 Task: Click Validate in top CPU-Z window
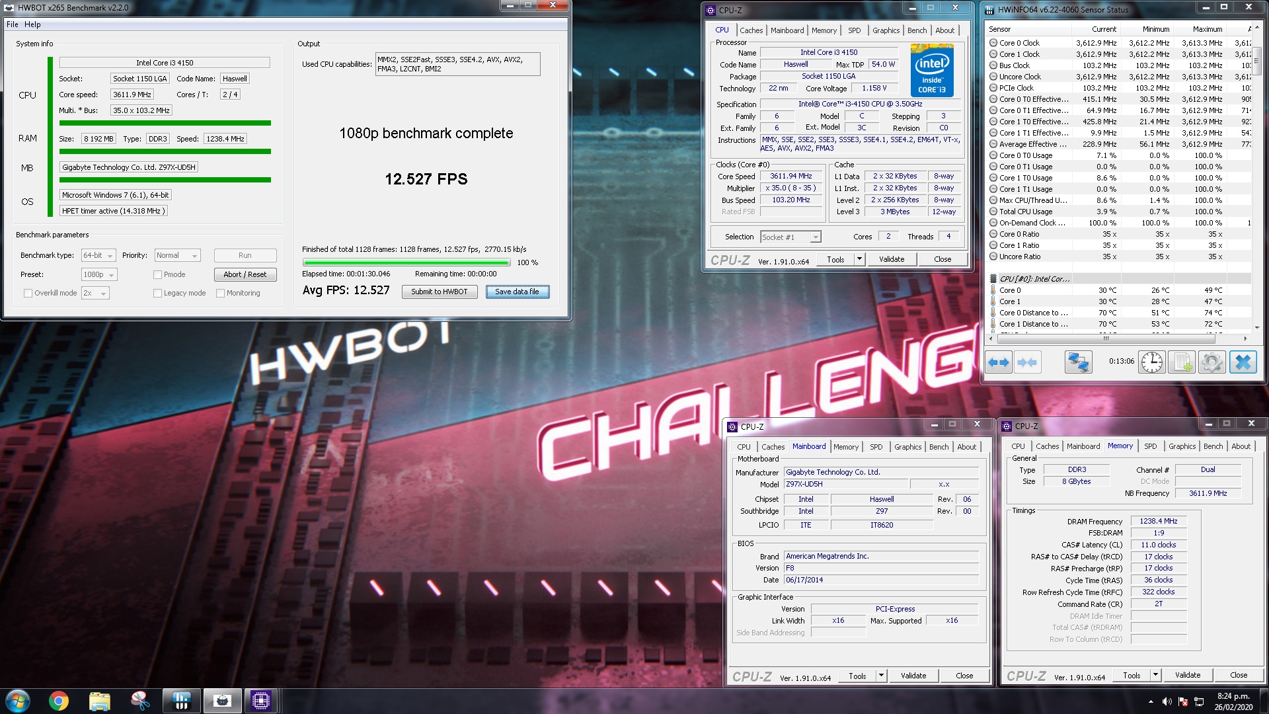pyautogui.click(x=892, y=259)
